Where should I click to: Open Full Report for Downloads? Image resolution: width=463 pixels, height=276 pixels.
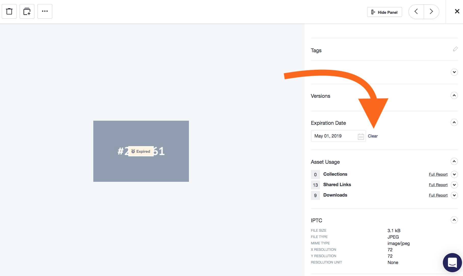click(x=438, y=195)
